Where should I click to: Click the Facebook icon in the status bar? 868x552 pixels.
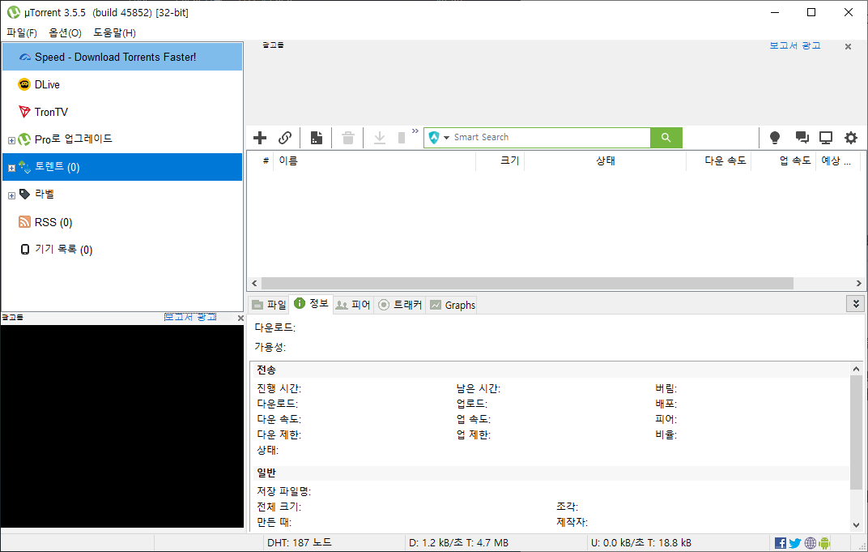780,542
